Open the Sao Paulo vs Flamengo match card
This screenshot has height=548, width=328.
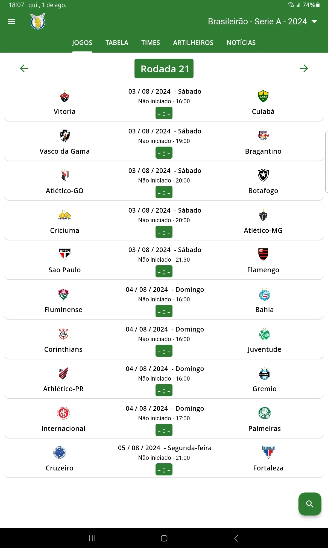pyautogui.click(x=164, y=262)
